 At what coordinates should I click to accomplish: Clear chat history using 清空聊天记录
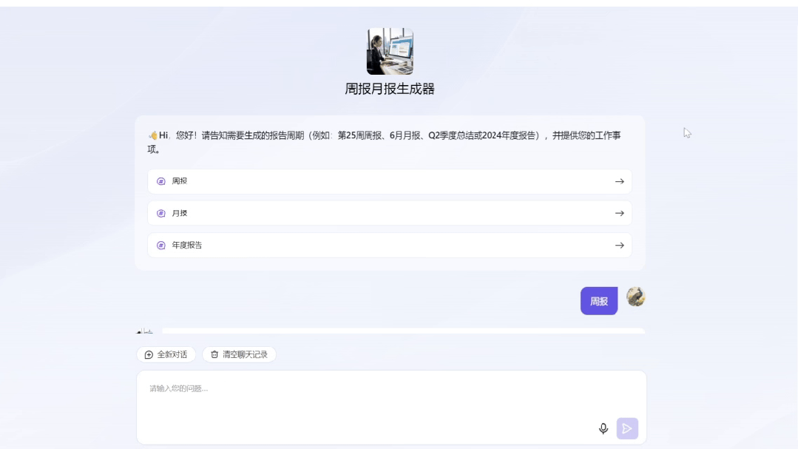pos(239,354)
